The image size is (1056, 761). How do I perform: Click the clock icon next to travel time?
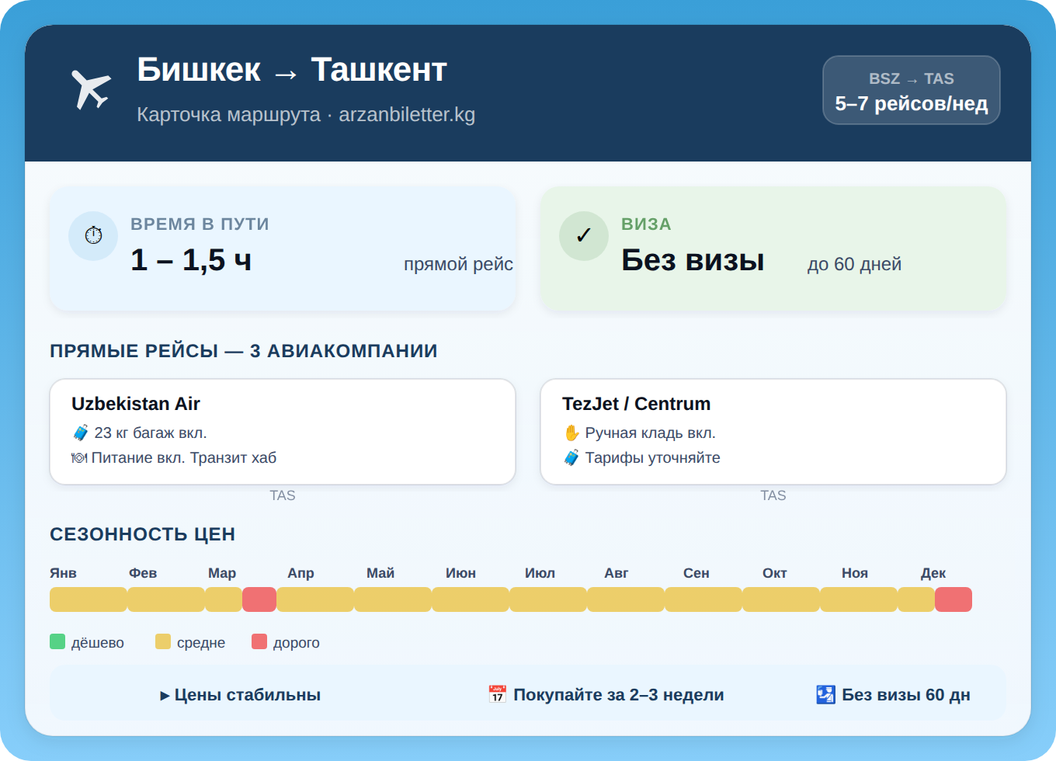(x=93, y=235)
